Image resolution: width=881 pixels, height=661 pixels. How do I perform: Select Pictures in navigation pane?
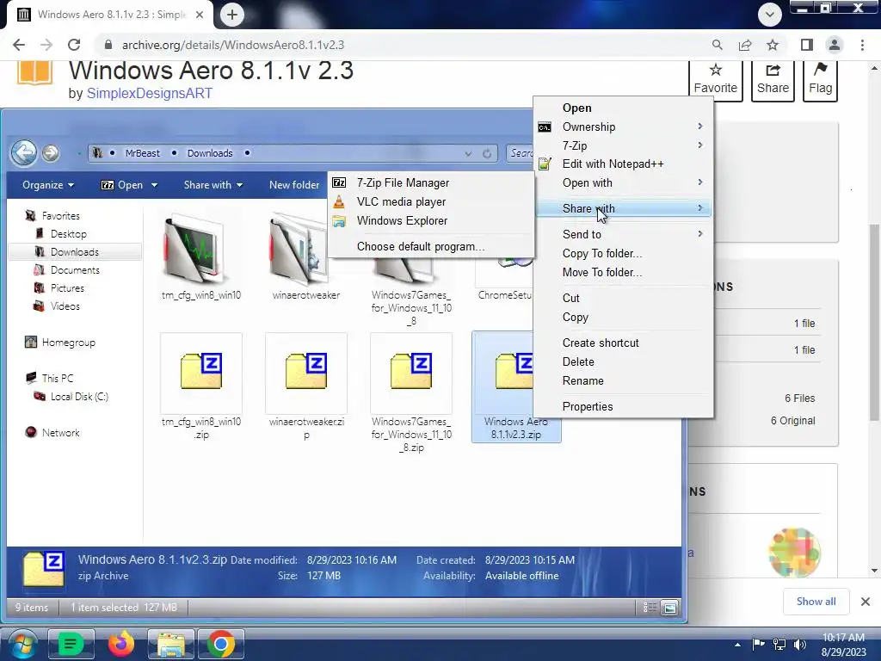(x=67, y=288)
